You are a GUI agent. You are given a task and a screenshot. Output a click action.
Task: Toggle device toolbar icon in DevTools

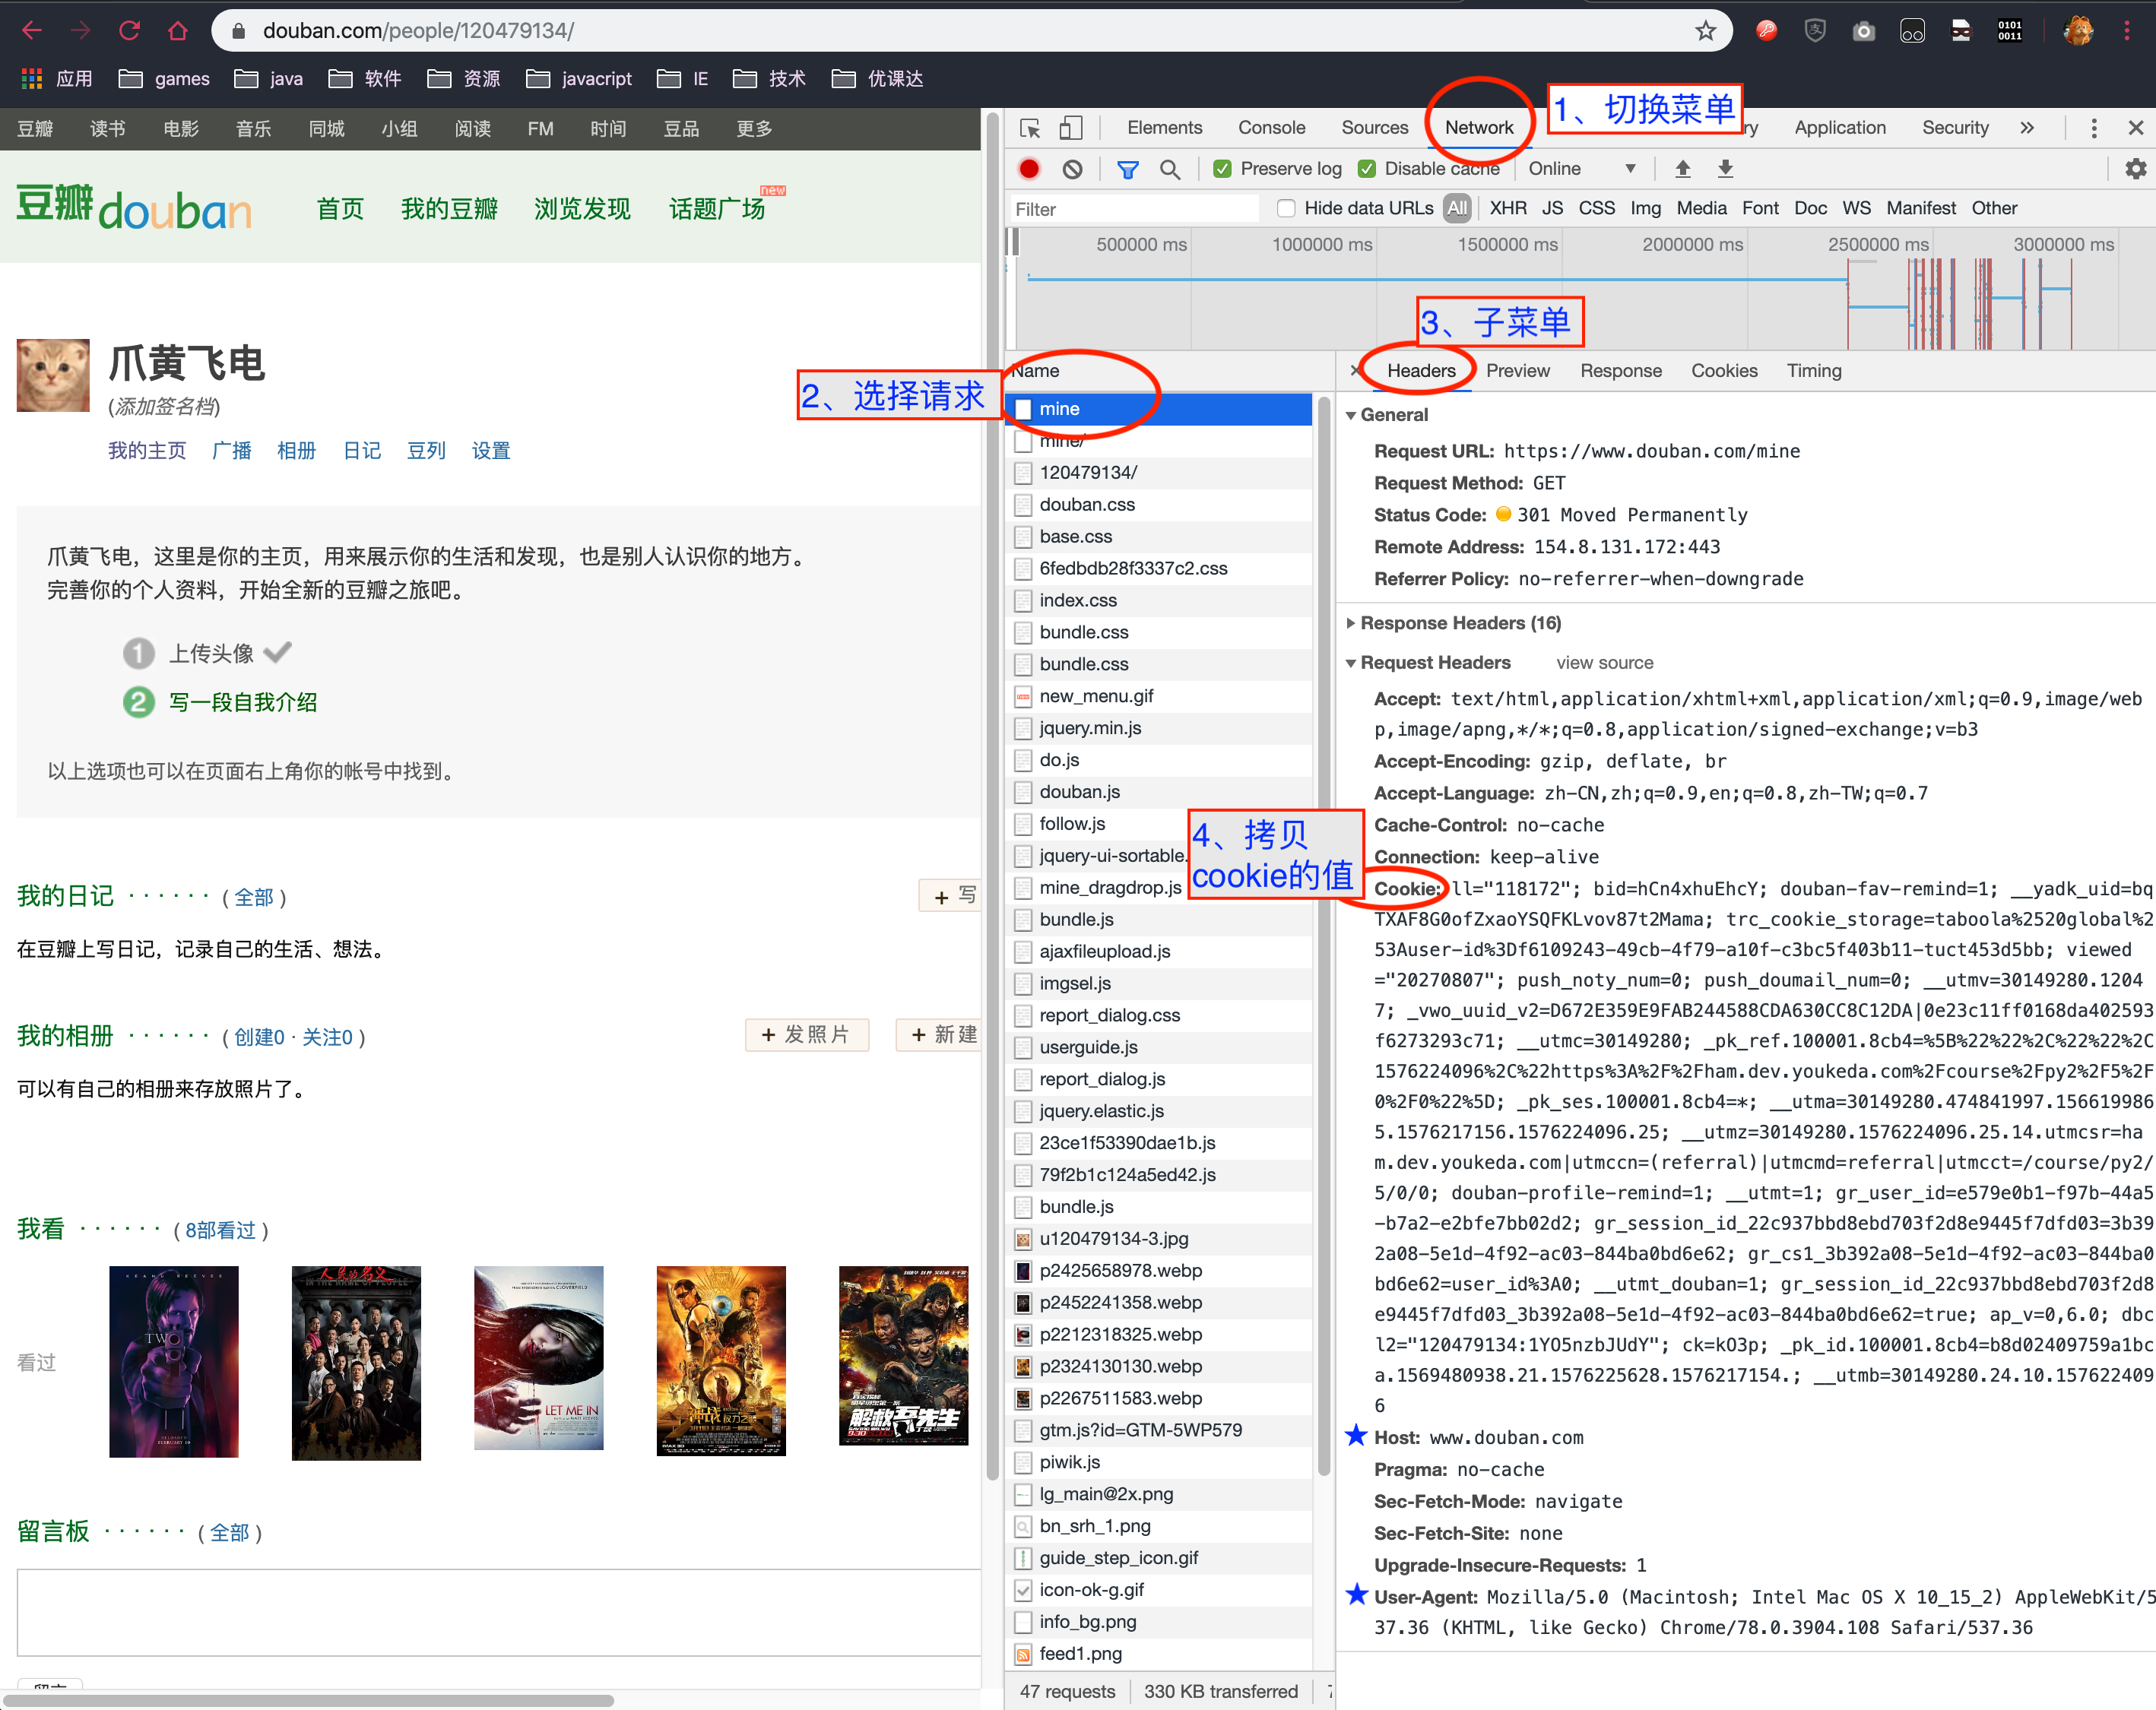[1071, 128]
